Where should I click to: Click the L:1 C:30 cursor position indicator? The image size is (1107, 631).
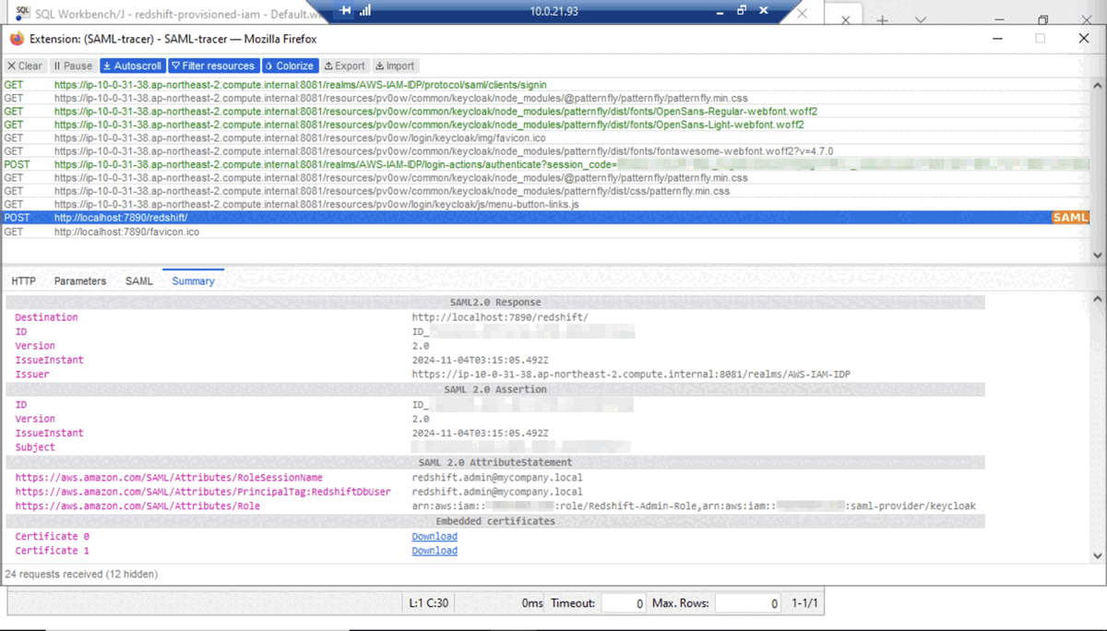[428, 603]
